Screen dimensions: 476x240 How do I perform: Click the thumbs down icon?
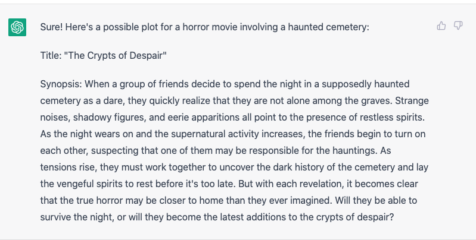point(458,26)
